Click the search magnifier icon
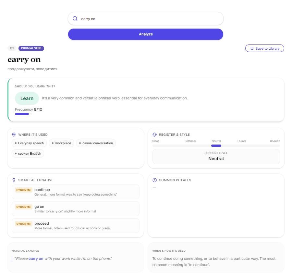This screenshot has height=279, width=291. pos(75,19)
